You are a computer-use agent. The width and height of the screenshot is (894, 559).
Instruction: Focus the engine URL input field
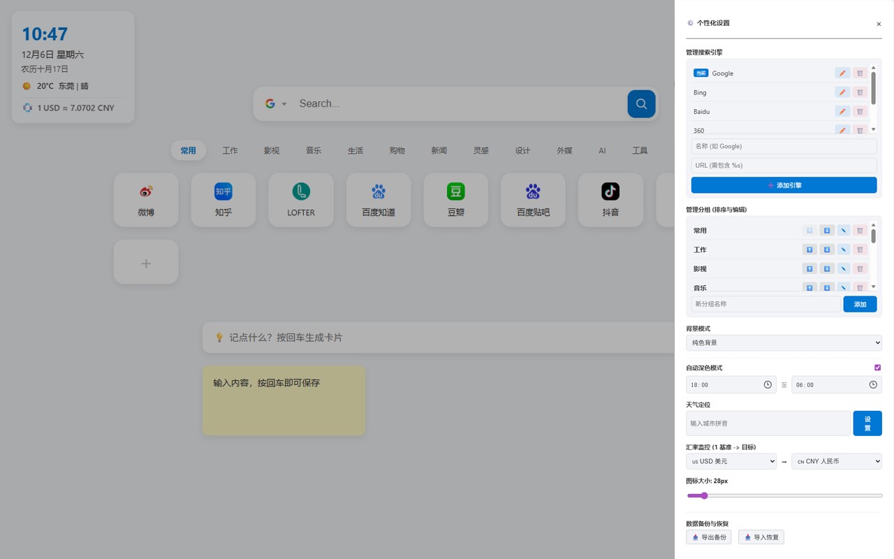tap(784, 166)
